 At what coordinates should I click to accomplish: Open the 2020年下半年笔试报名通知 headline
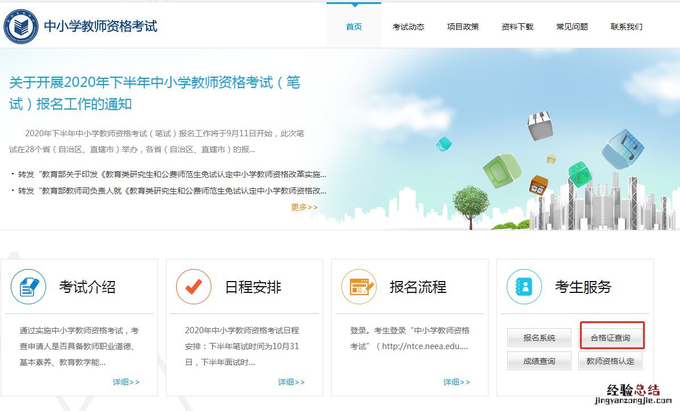coord(155,93)
